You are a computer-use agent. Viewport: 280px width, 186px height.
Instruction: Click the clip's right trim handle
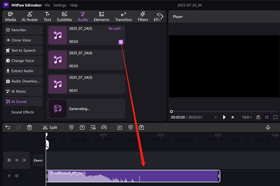(x=218, y=176)
